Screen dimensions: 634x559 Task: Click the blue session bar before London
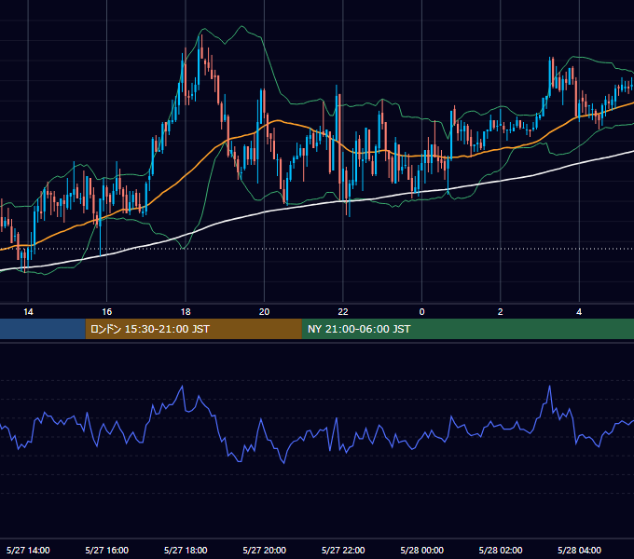coord(43,329)
